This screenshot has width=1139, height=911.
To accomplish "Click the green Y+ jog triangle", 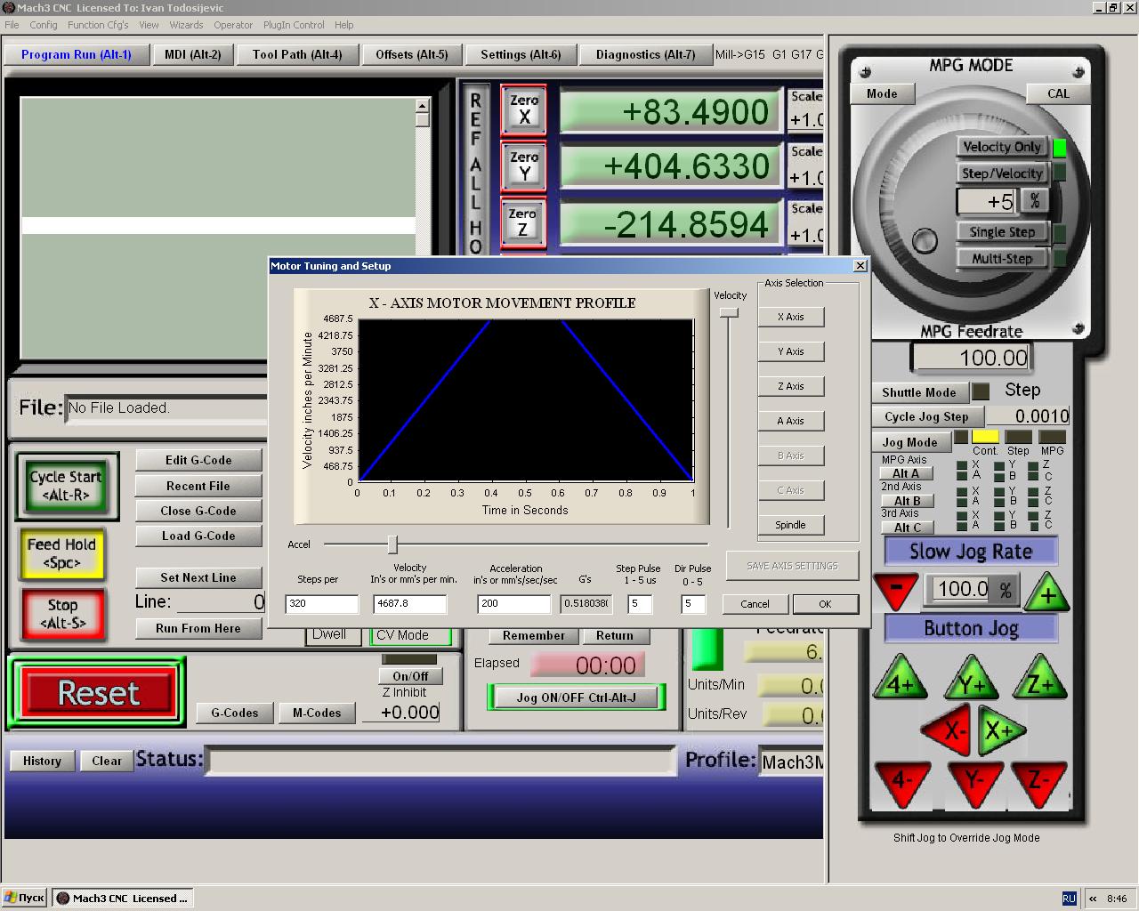I will coord(971,680).
